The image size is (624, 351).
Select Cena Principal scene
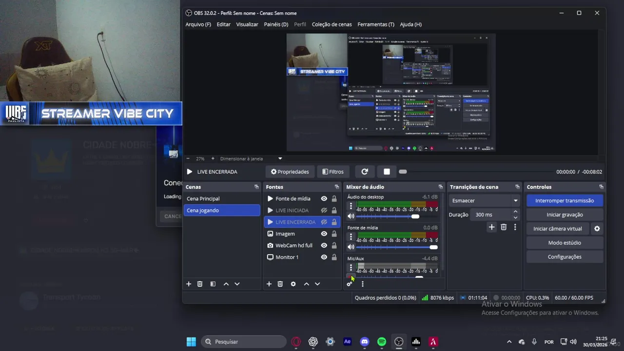coord(222,198)
